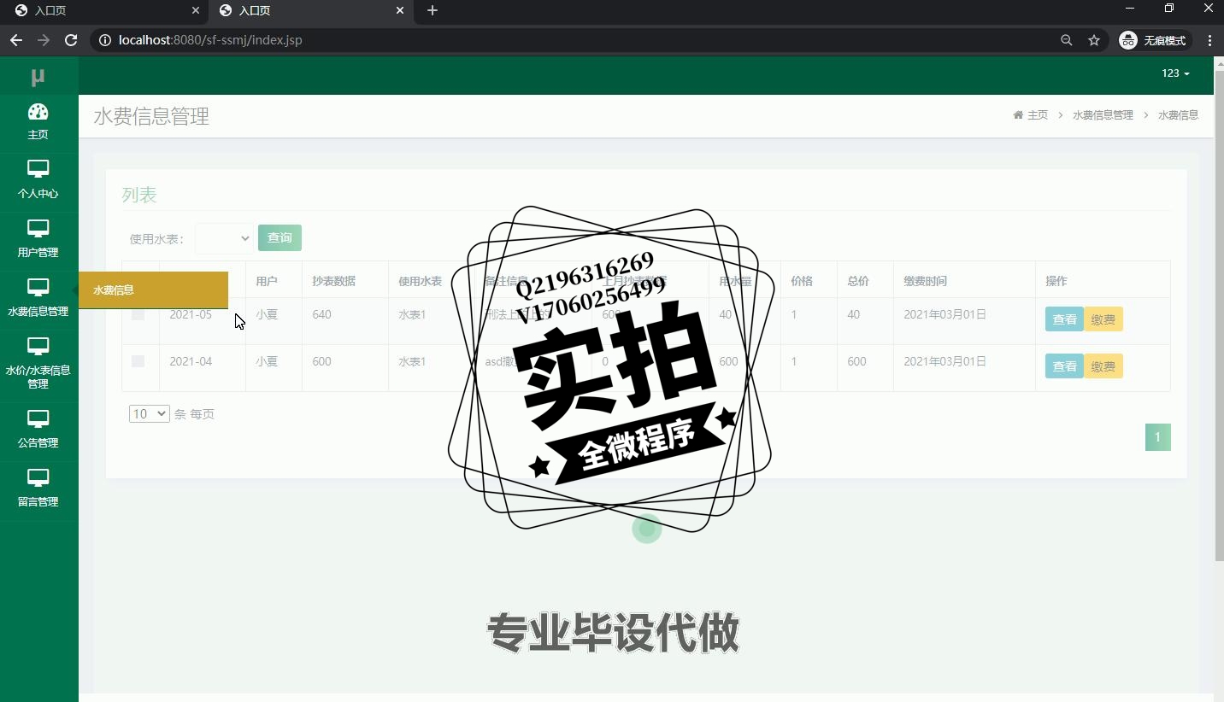Open 用户管理 in the sidebar
1224x702 pixels.
tap(38, 239)
